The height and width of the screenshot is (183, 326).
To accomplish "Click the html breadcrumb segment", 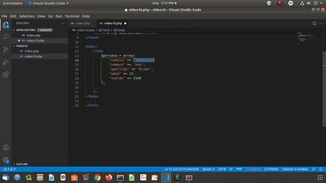I will 104,30.
